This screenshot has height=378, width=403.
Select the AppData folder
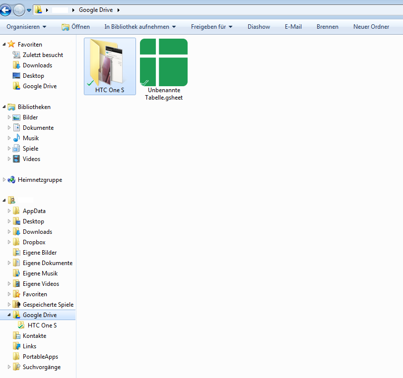[34, 211]
